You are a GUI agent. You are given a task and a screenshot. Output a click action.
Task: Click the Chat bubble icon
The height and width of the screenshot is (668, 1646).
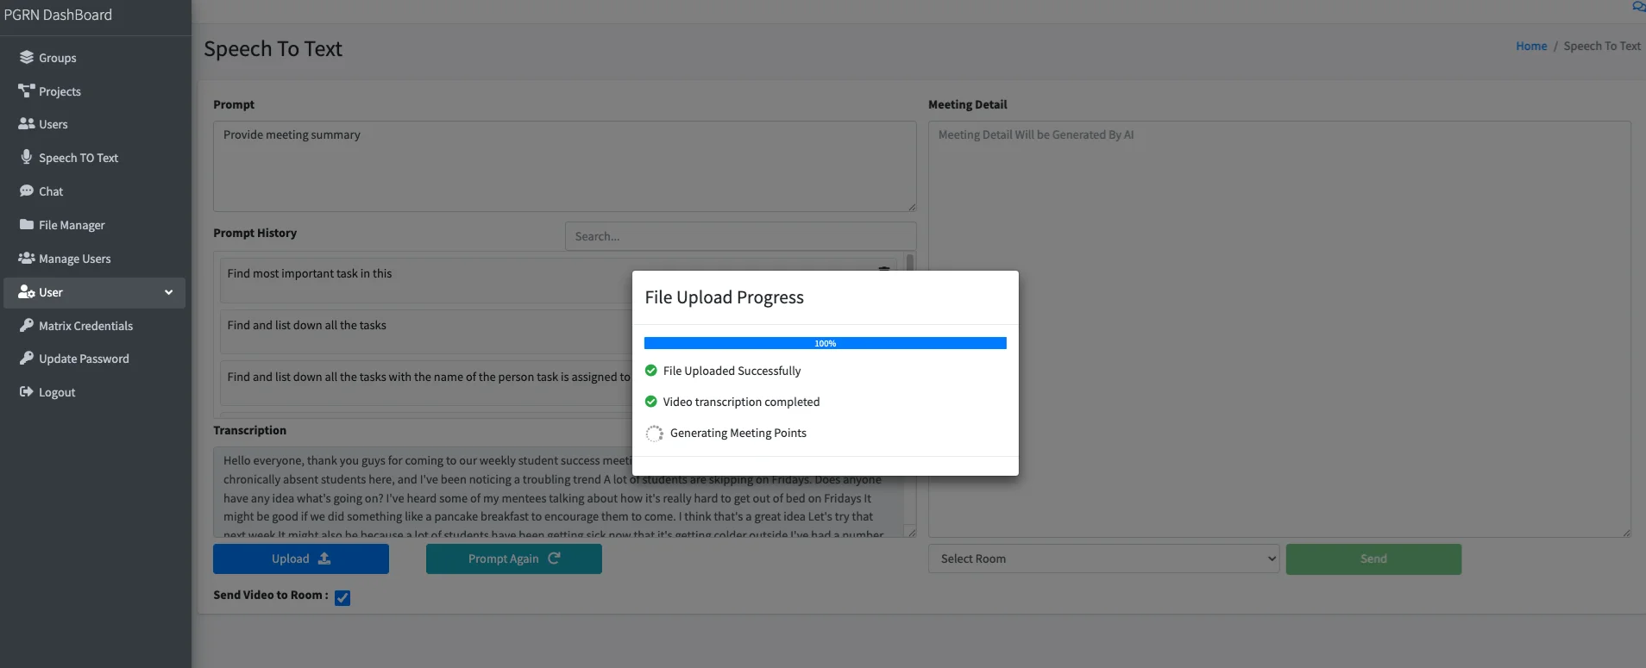click(27, 191)
